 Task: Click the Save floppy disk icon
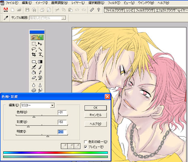(x=27, y=10)
